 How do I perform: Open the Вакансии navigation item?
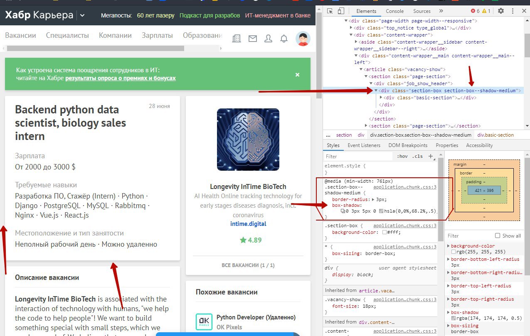pyautogui.click(x=20, y=35)
